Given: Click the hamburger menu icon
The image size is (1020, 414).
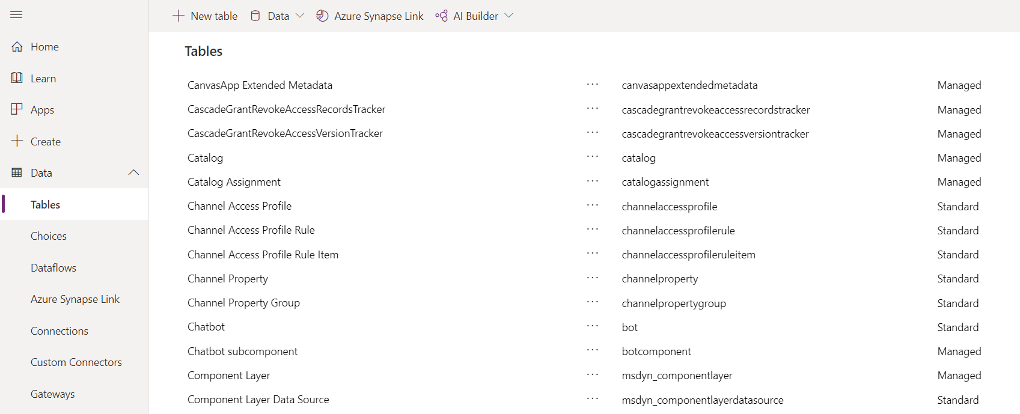Looking at the screenshot, I should [16, 14].
